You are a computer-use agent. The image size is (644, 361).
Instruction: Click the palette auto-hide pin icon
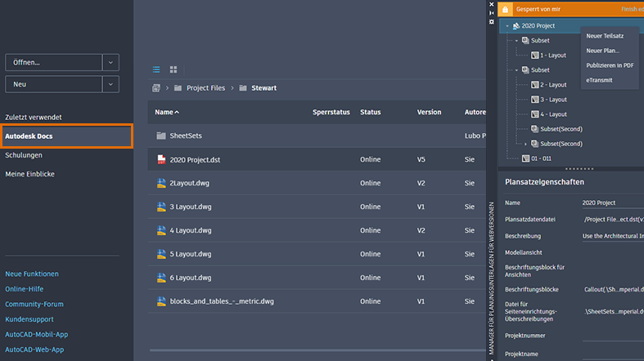click(x=491, y=12)
